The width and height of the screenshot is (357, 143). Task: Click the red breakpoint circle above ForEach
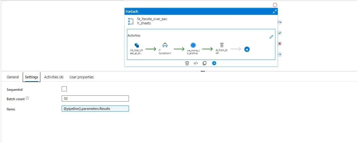tap(275, 5)
